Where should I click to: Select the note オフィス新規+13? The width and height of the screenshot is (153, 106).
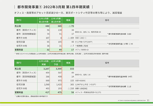tap(82, 50)
